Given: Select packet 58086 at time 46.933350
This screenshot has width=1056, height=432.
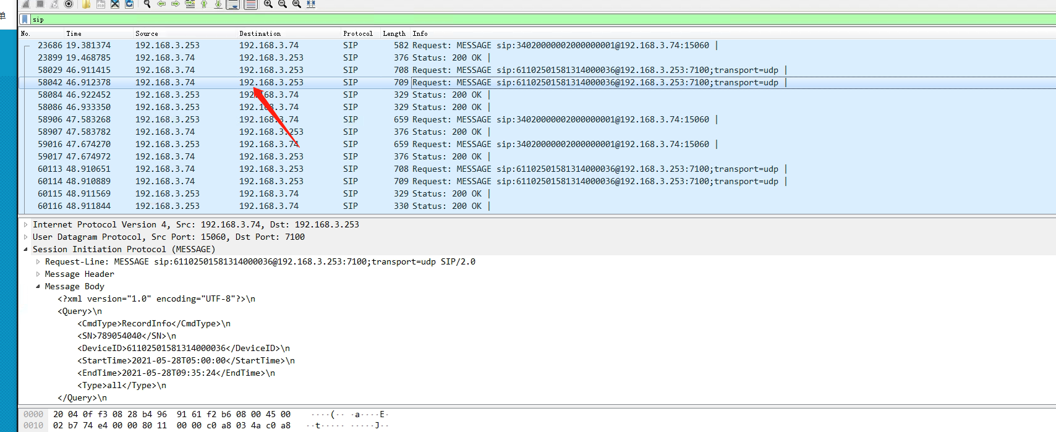Looking at the screenshot, I should pos(537,107).
